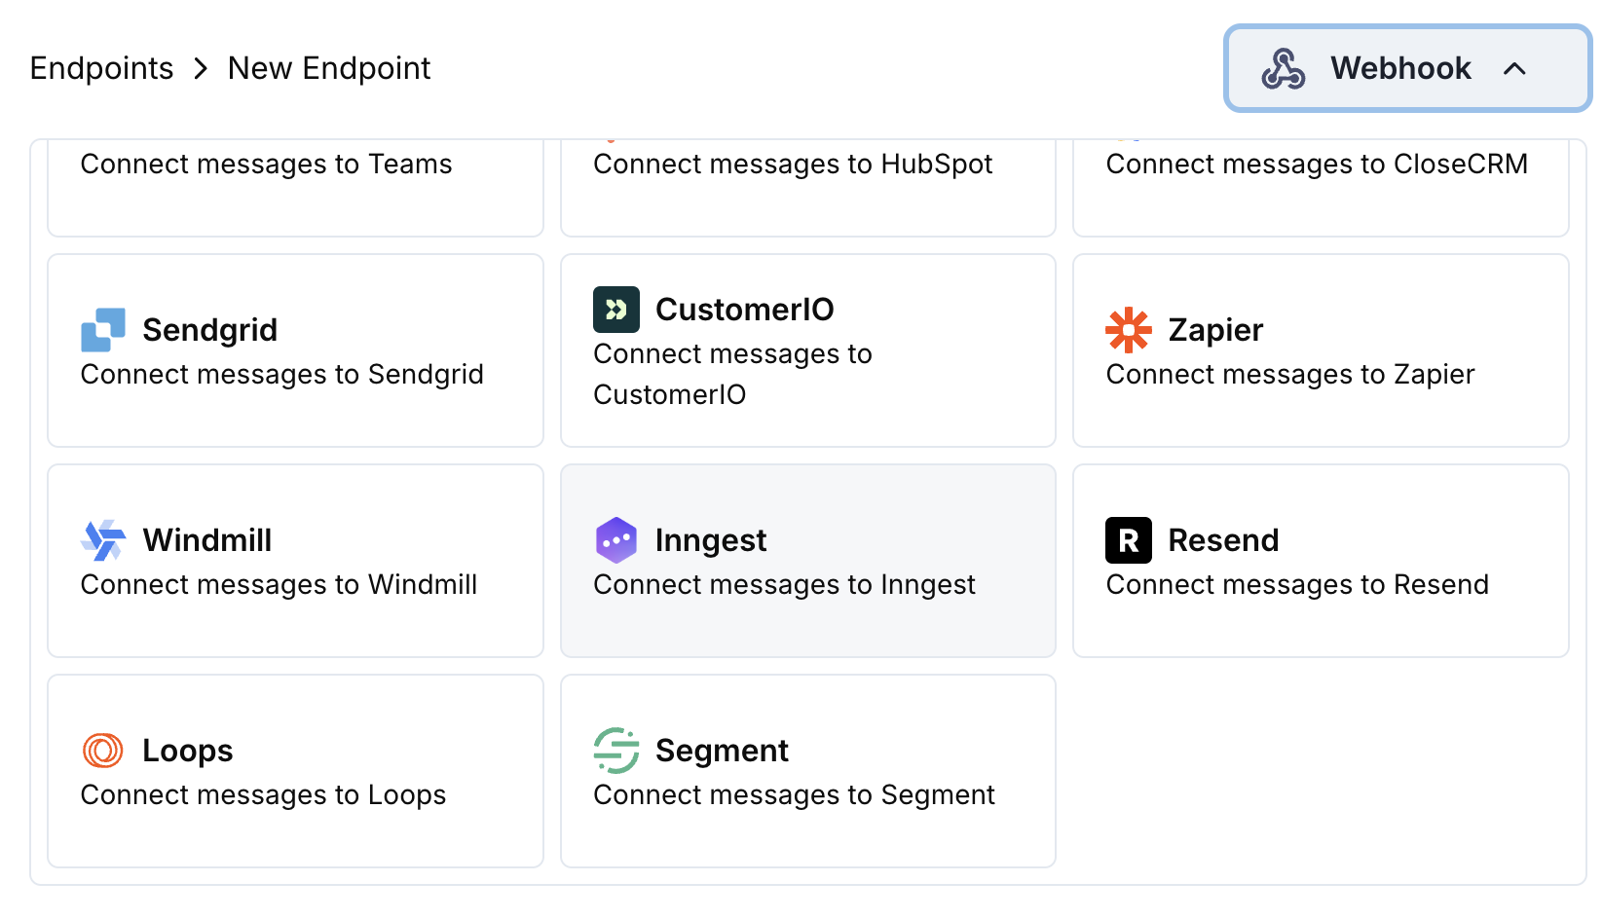The image size is (1603, 919).
Task: Click the Webhook icon in top right
Action: [x=1284, y=68]
